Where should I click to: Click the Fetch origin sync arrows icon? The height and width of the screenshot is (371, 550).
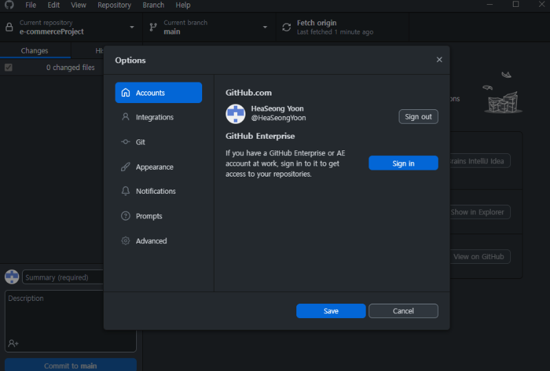287,27
